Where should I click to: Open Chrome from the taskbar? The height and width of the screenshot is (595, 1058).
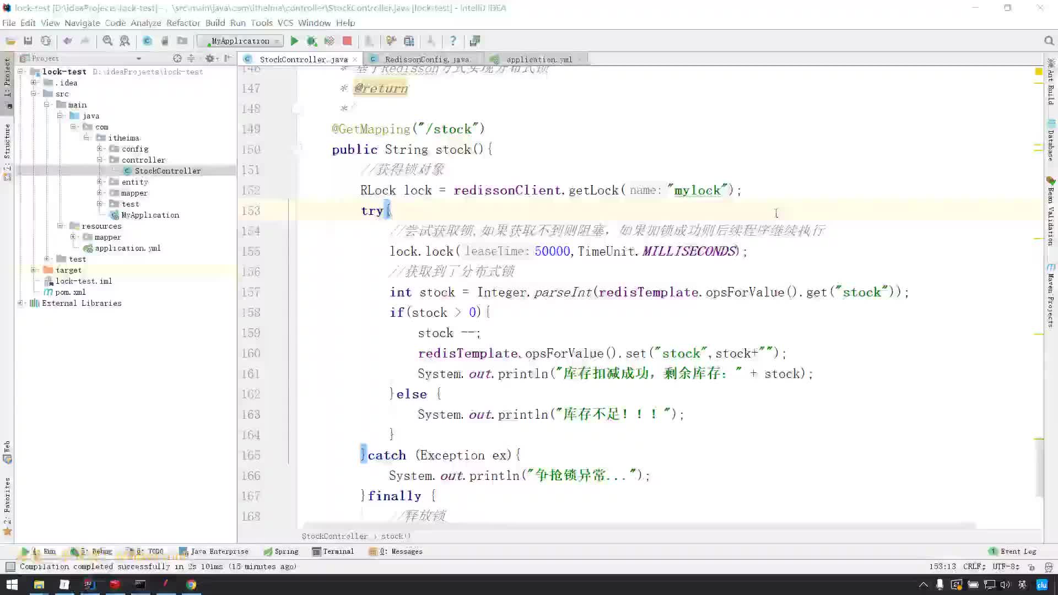pos(191,585)
